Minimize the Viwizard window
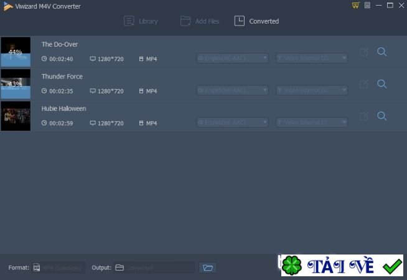 pyautogui.click(x=379, y=5)
